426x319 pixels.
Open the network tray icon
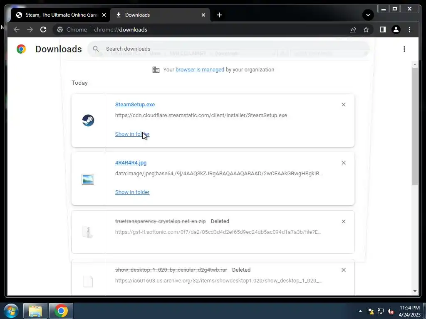pos(381,311)
